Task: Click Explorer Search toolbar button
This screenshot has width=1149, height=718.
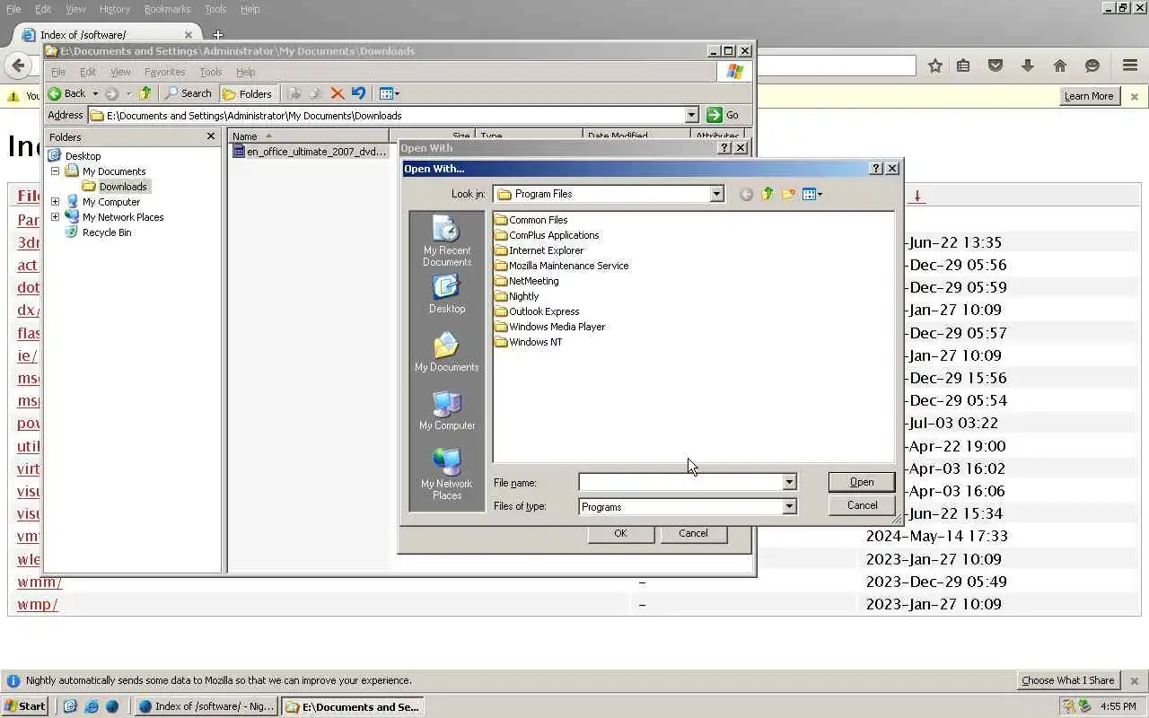Action: click(x=188, y=93)
